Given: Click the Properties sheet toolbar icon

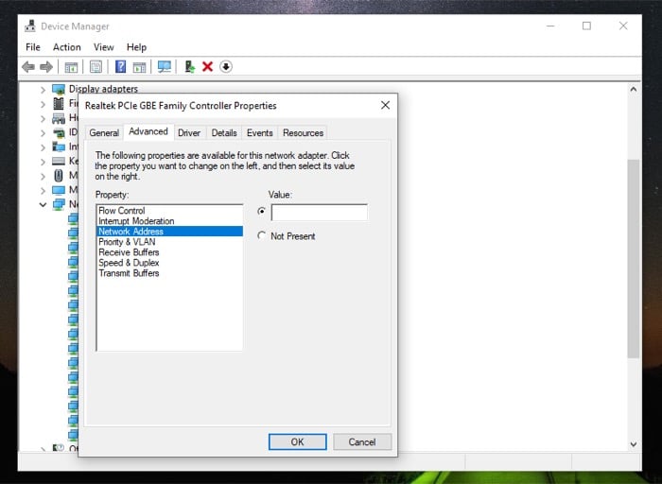Looking at the screenshot, I should pos(96,67).
